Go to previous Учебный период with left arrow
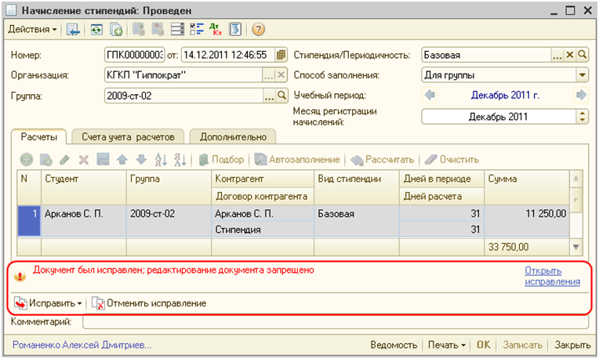This screenshot has height=359, width=599. pos(430,96)
